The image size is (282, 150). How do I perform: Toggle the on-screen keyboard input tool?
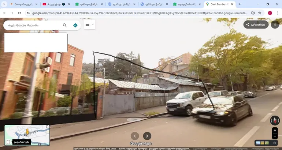[87, 25]
